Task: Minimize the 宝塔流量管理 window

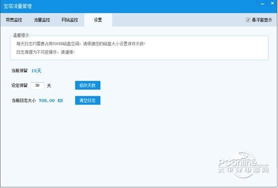Action: point(262,3)
